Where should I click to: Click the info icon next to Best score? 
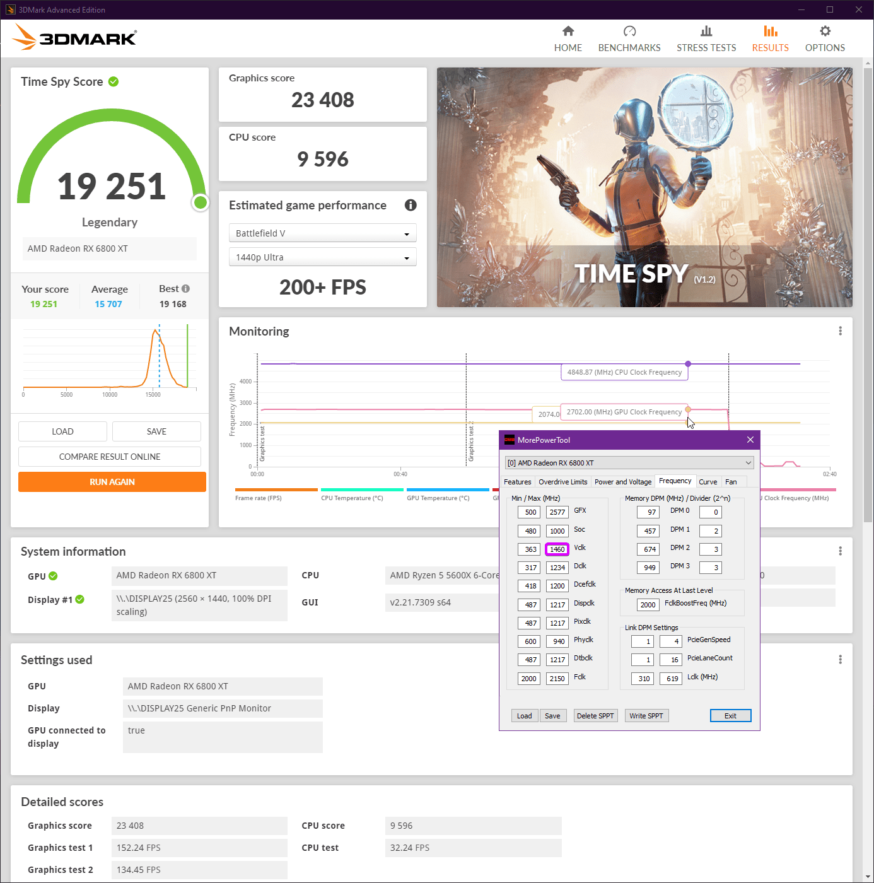[x=185, y=288]
